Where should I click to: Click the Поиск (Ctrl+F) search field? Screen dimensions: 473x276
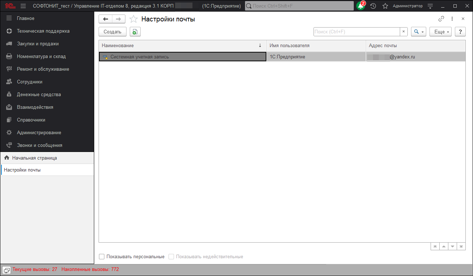click(356, 32)
